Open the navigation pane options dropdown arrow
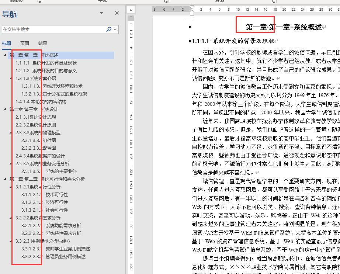 click(101, 13)
